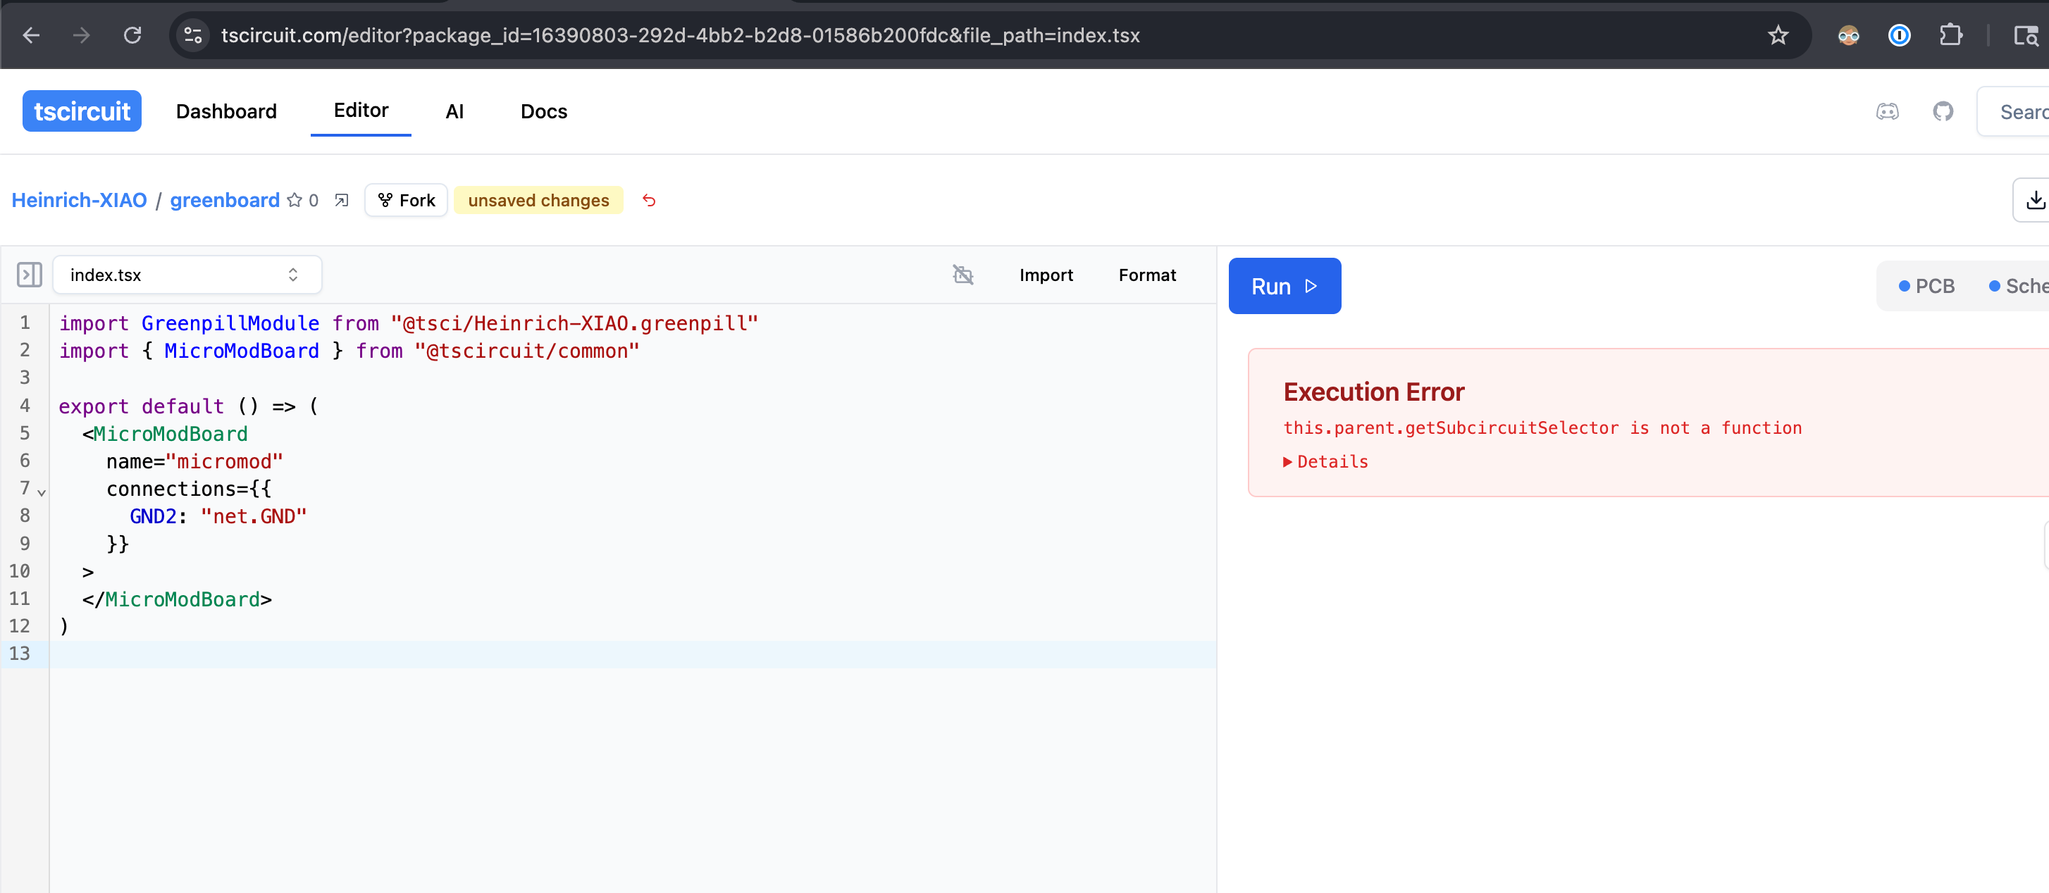Switch to the PCB view tab
2049x893 pixels.
(x=1926, y=286)
